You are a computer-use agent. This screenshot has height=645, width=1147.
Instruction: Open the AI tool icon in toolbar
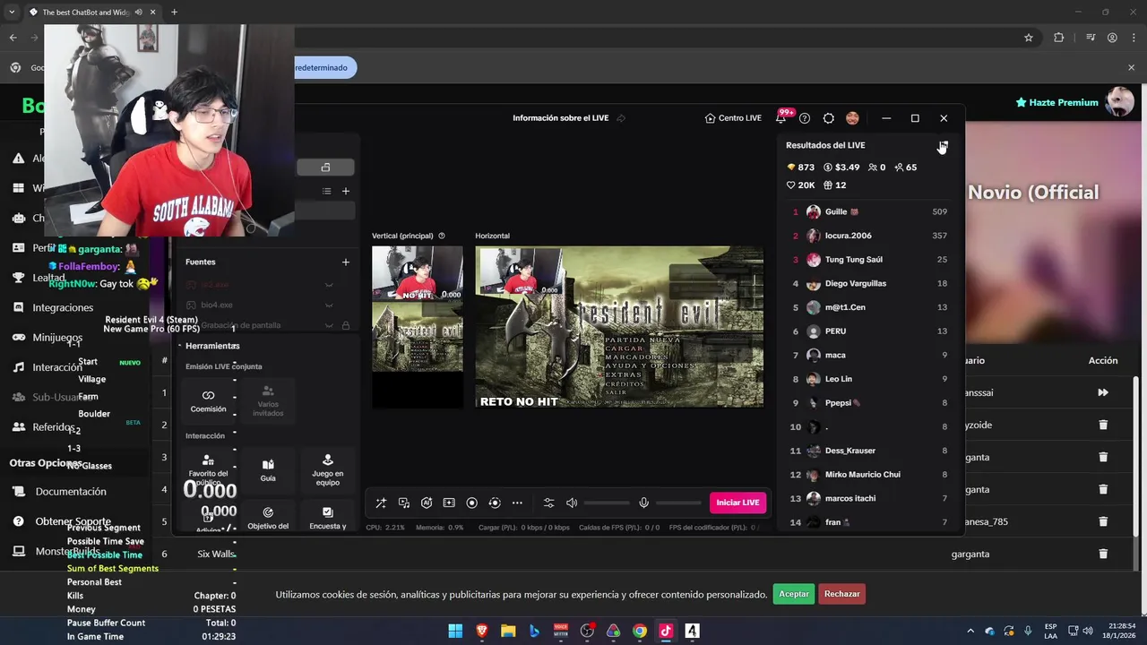click(x=427, y=503)
